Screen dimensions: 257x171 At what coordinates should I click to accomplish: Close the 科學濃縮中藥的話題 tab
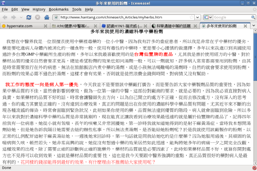tap(195, 26)
